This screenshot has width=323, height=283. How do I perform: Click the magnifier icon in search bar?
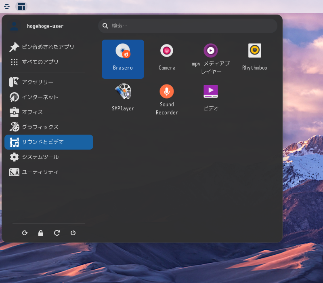pos(105,26)
